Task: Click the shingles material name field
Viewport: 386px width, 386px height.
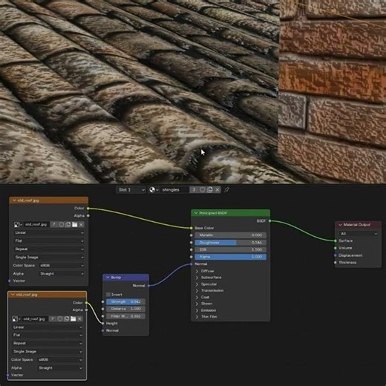Action: click(x=174, y=190)
